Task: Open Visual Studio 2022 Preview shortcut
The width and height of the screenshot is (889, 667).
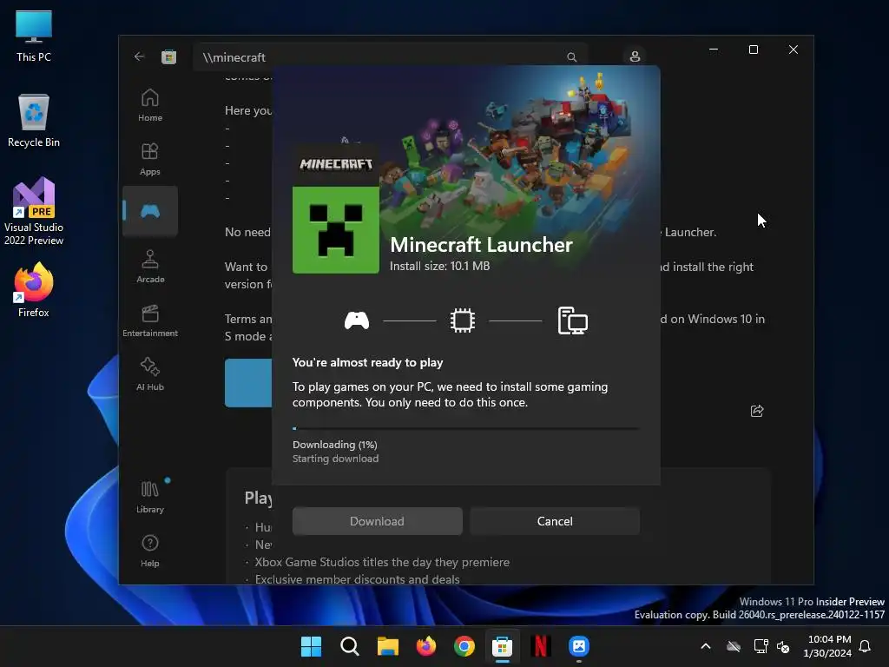Action: pyautogui.click(x=34, y=212)
